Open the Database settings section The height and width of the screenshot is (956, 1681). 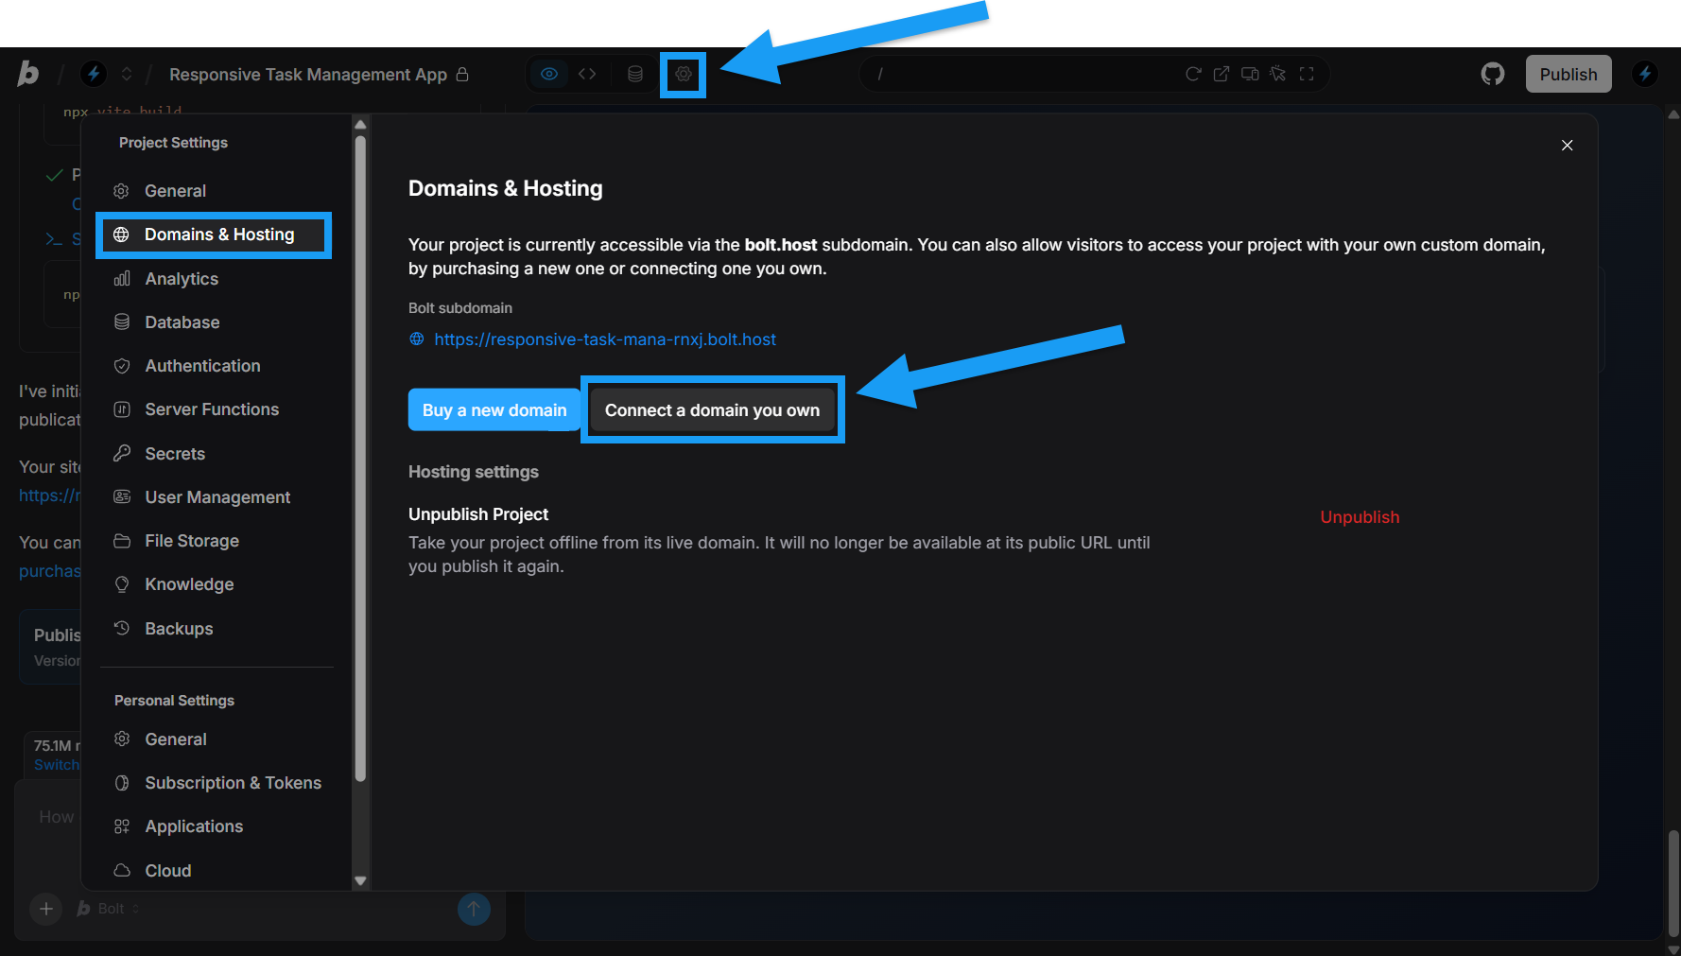coord(217,322)
